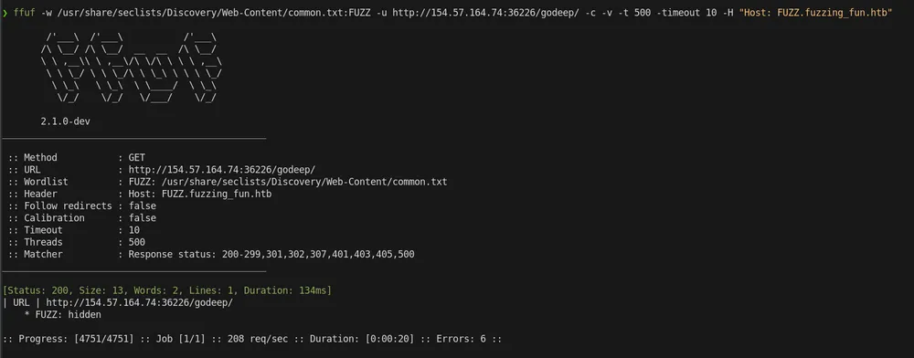Image resolution: width=914 pixels, height=358 pixels.
Task: Click the Progress 4751/4751 status line
Action: point(252,339)
